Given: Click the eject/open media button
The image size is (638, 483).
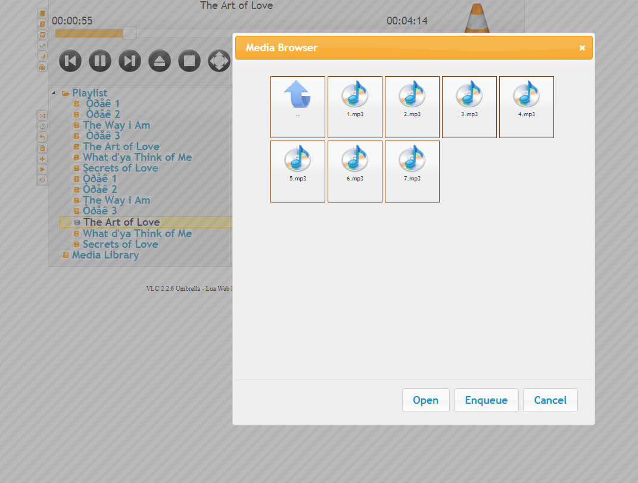Looking at the screenshot, I should click(x=160, y=61).
